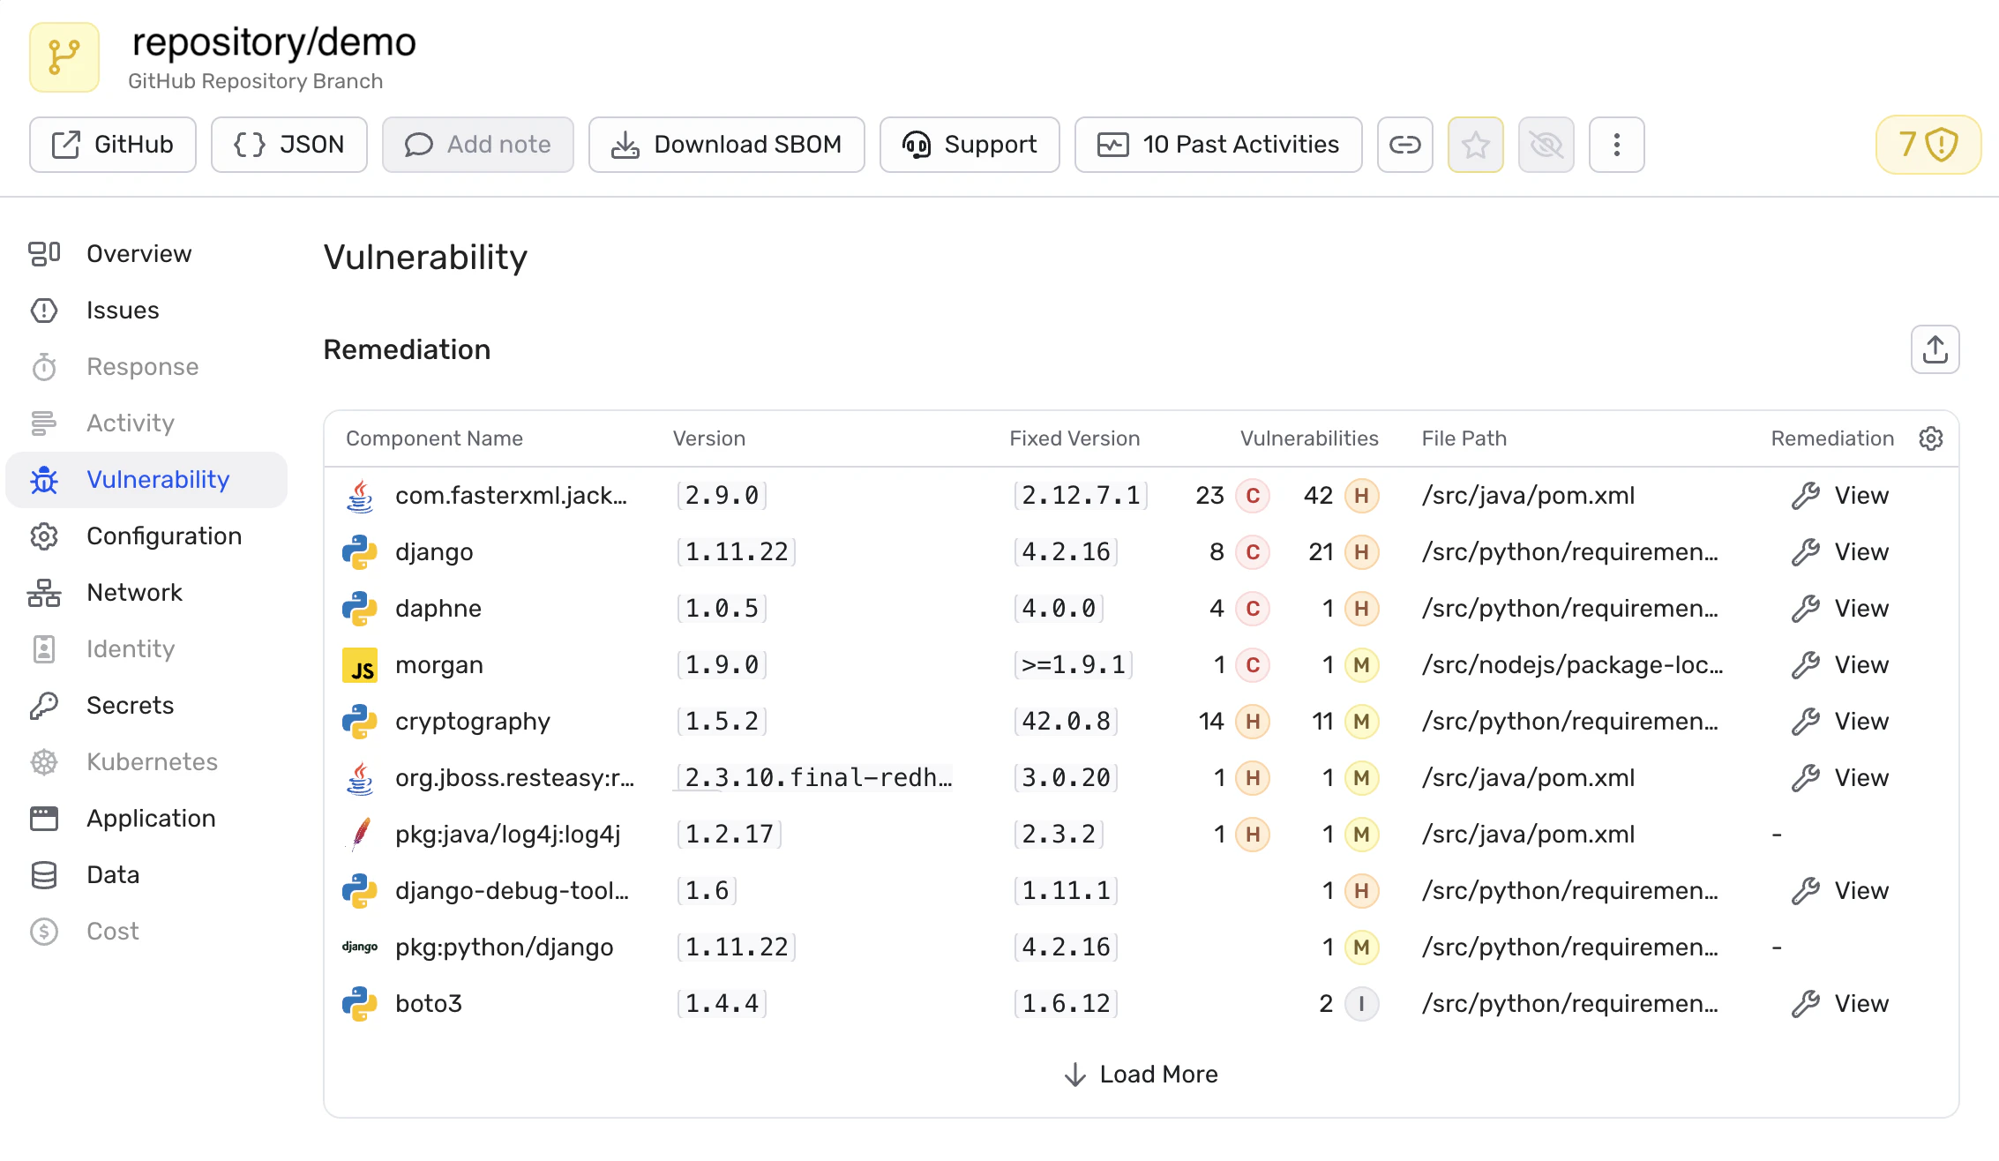This screenshot has width=1999, height=1161.
Task: Click the repository branch icon
Action: click(x=64, y=57)
